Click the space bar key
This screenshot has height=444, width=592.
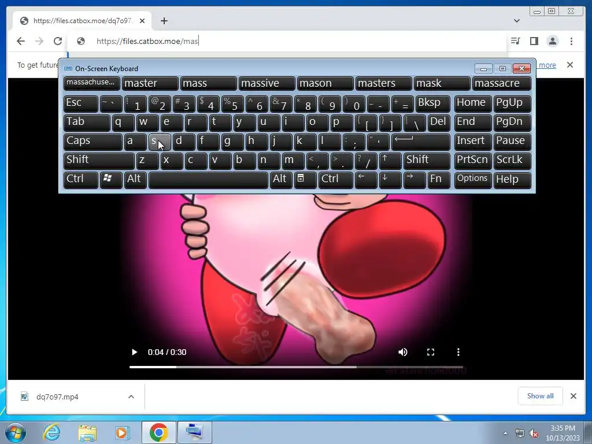[208, 180]
